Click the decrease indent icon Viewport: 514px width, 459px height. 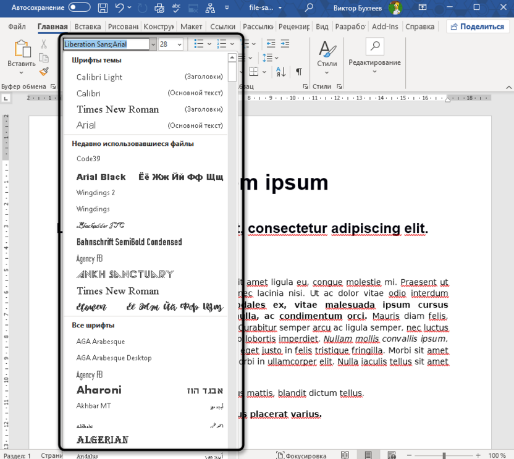(271, 44)
